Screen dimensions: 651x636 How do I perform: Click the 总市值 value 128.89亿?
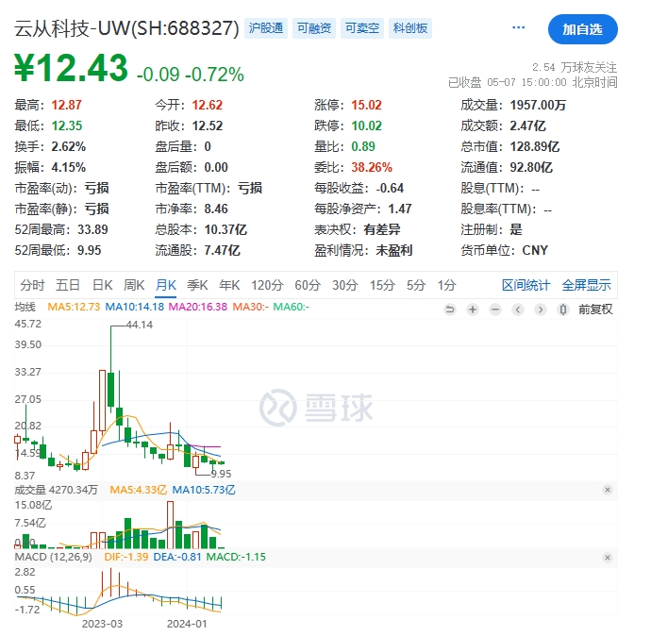535,146
